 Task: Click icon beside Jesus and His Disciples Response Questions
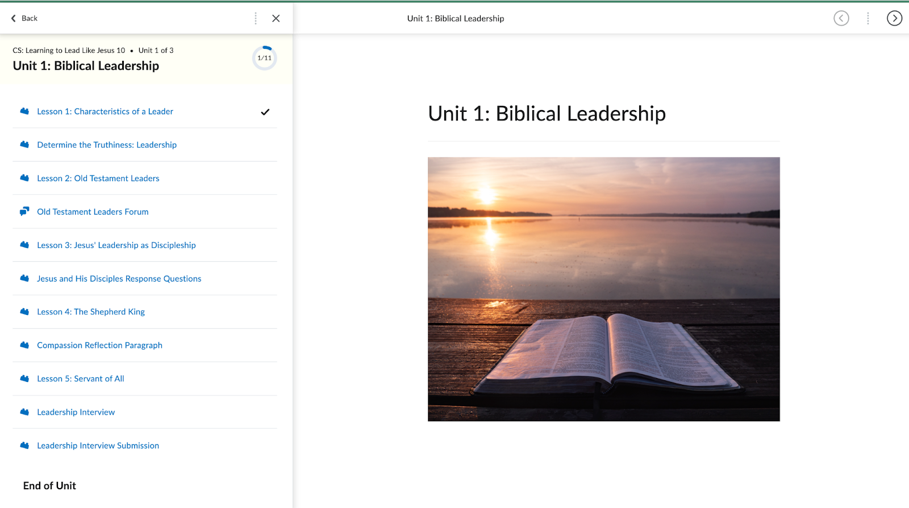(24, 279)
